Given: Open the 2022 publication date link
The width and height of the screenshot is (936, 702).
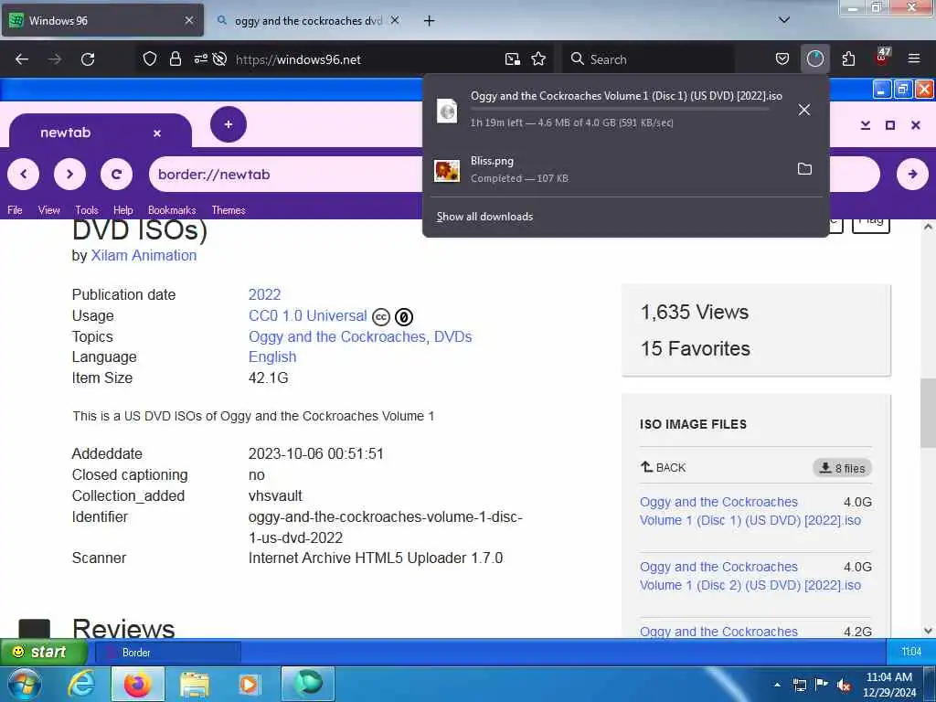Looking at the screenshot, I should pyautogui.click(x=264, y=295).
